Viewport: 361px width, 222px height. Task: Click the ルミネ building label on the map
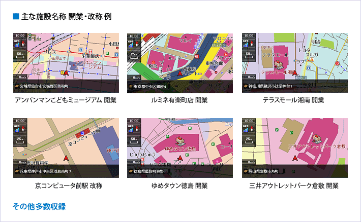click(175, 58)
